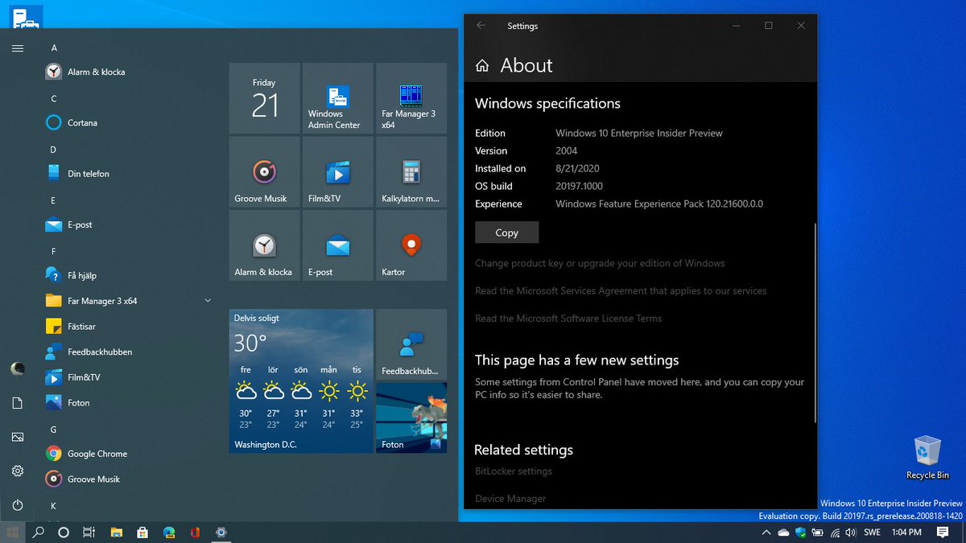Open the network tray icon

pos(835,533)
